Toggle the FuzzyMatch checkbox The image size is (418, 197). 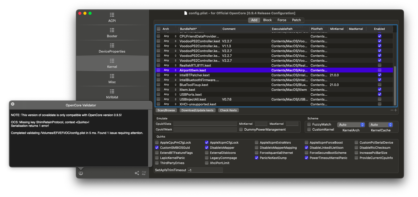tap(309, 125)
